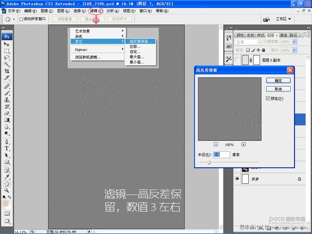Select the Gradient tool
312x234 pixels.
pos(7,120)
